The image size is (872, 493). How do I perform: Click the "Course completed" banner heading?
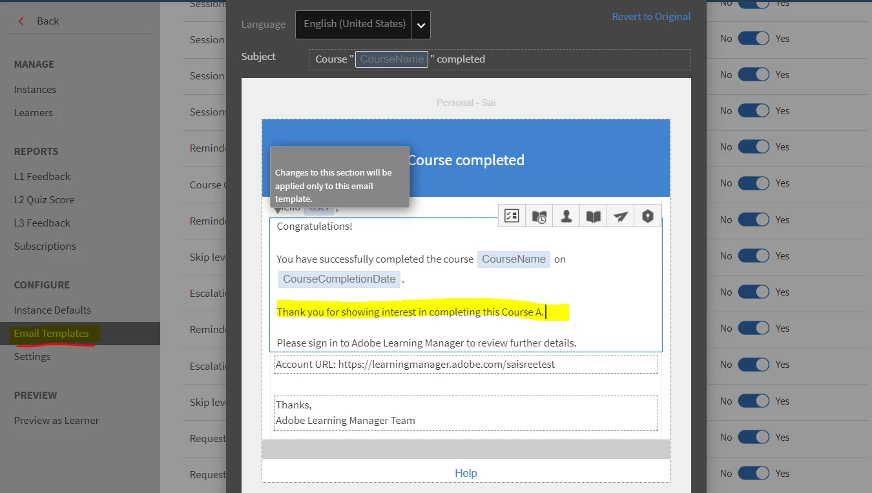point(466,160)
